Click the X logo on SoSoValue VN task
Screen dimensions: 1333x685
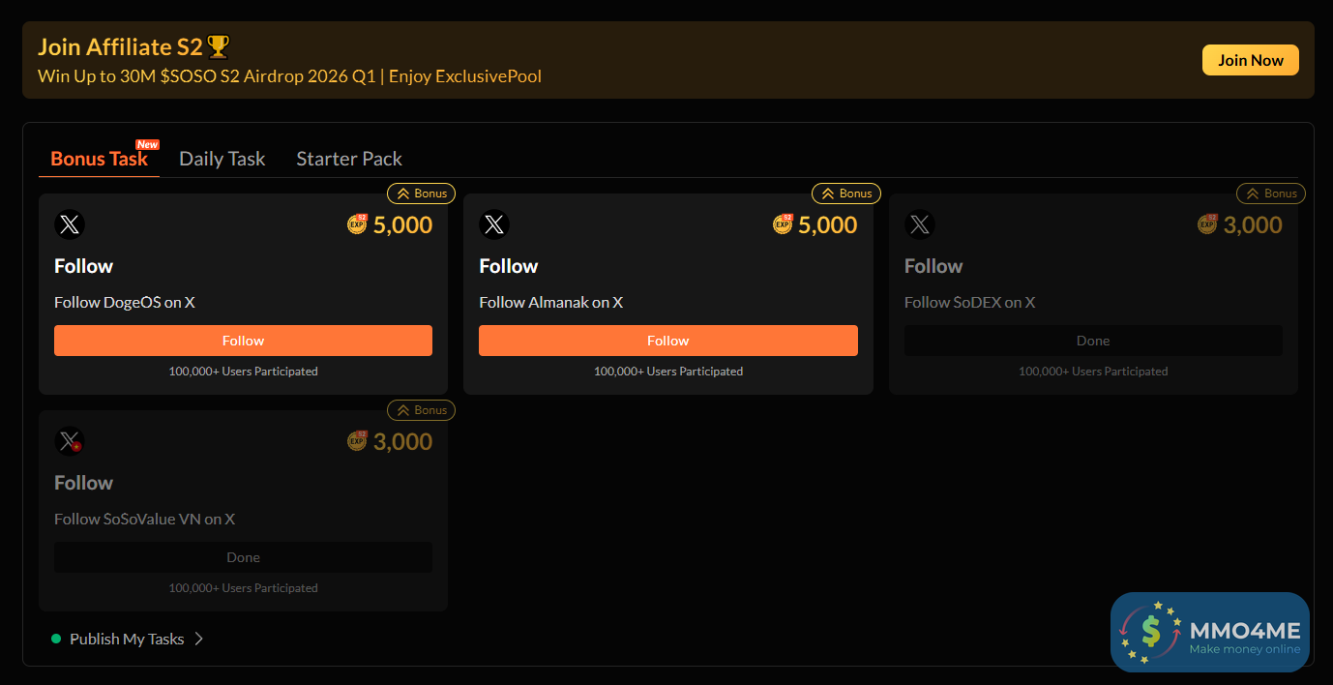click(x=70, y=442)
